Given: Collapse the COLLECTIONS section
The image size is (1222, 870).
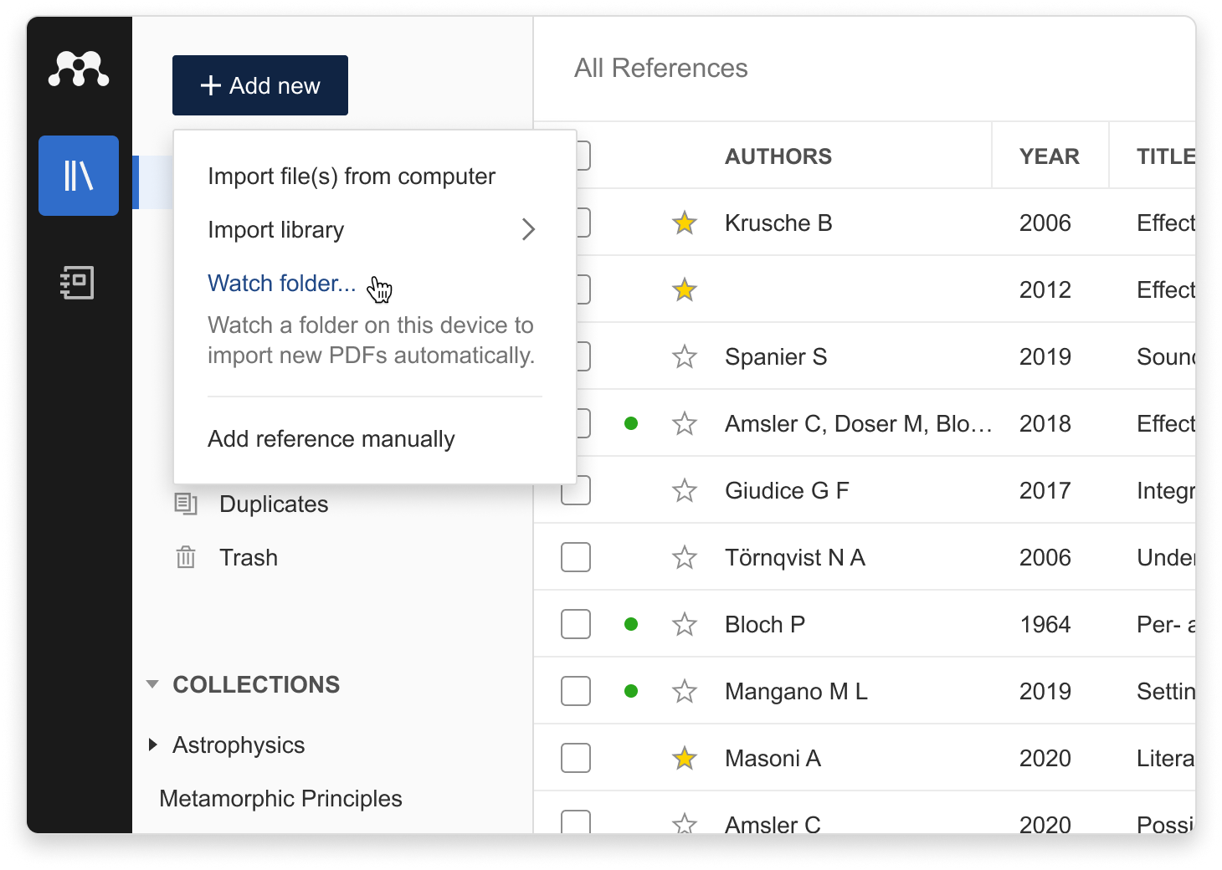Looking at the screenshot, I should click(152, 684).
